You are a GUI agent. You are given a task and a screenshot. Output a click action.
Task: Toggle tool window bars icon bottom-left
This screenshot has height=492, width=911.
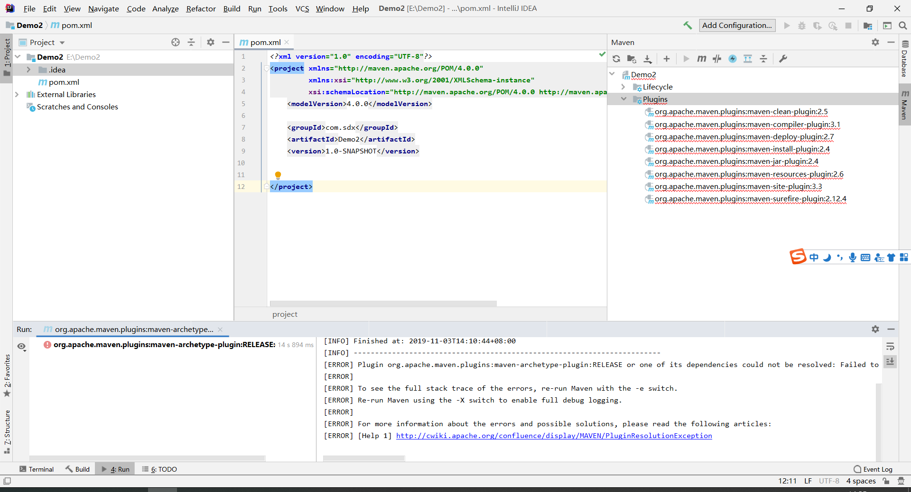click(x=7, y=481)
